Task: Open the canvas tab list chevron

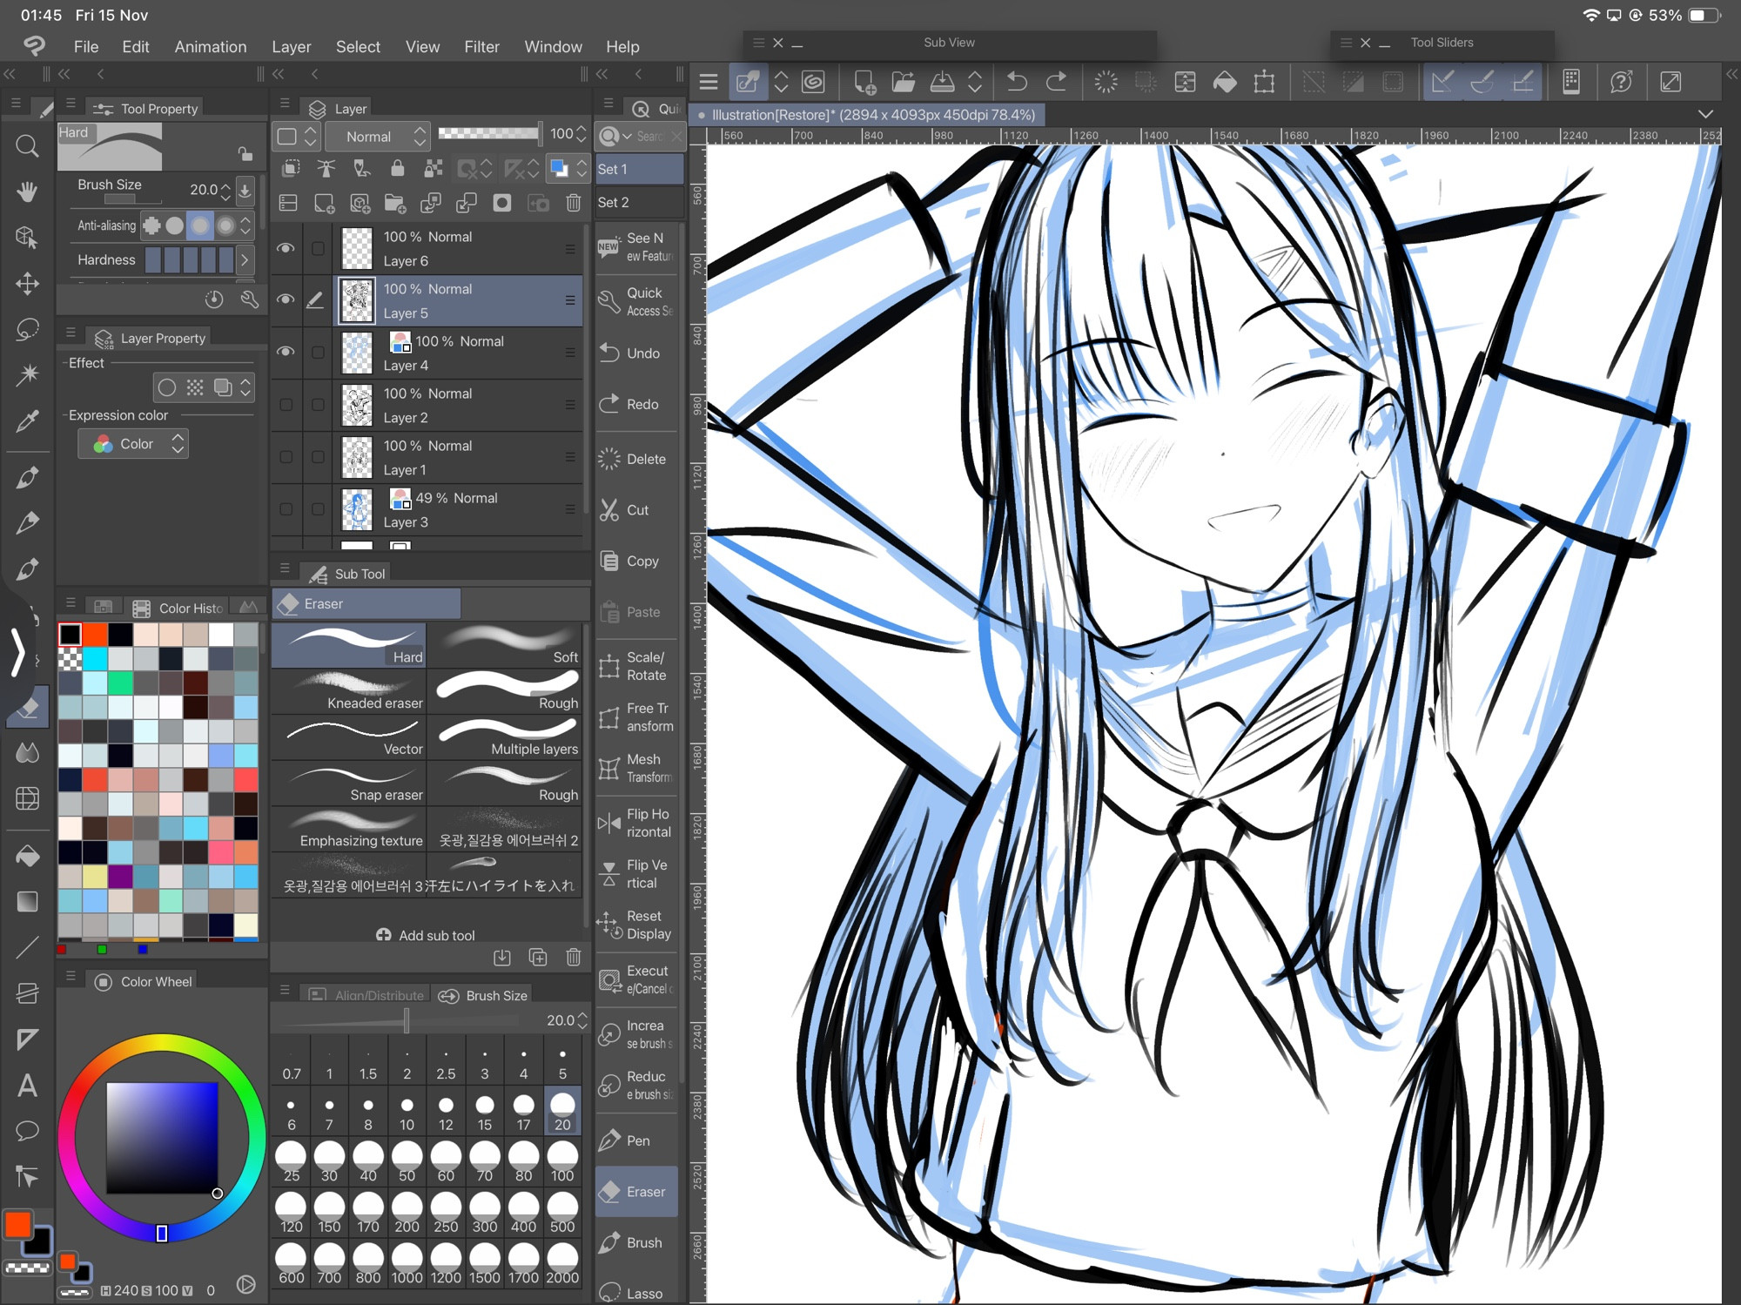Action: pos(1705,115)
